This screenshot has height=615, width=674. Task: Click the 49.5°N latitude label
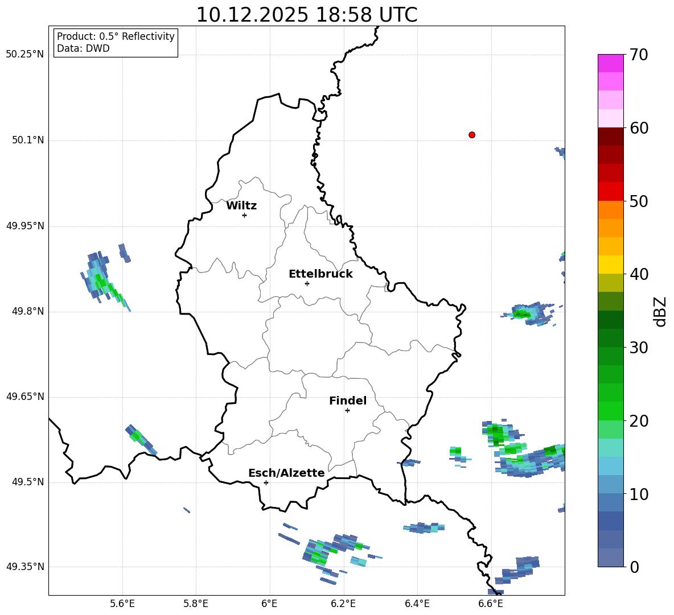[x=28, y=482]
